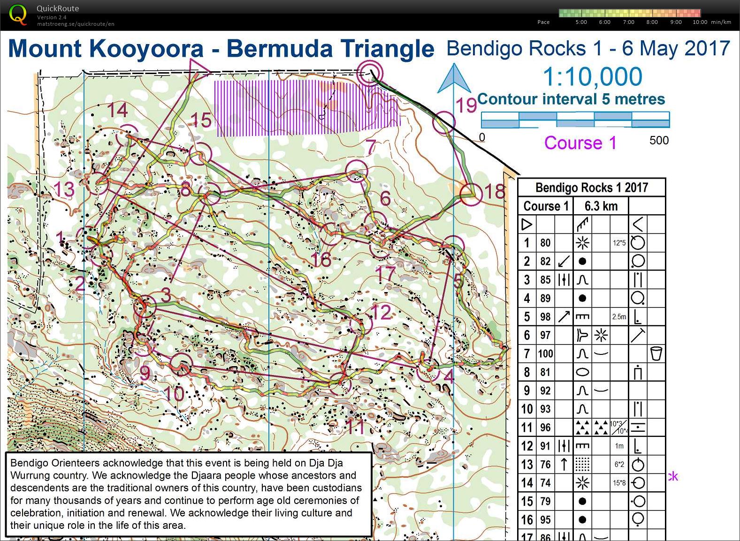Click the drinks cup symbol in row 7
740x541 pixels.
tap(656, 353)
